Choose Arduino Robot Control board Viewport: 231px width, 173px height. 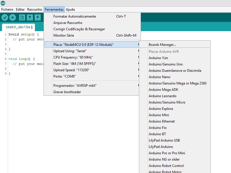(175, 166)
